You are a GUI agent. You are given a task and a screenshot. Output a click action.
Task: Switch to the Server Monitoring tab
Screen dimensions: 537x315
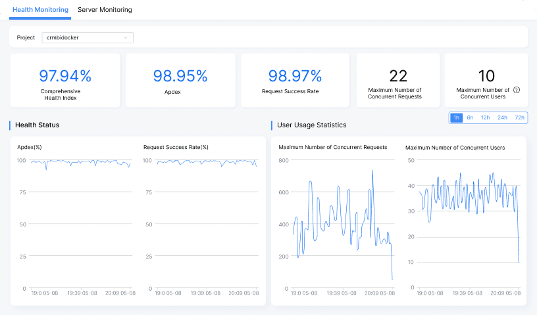pos(105,10)
